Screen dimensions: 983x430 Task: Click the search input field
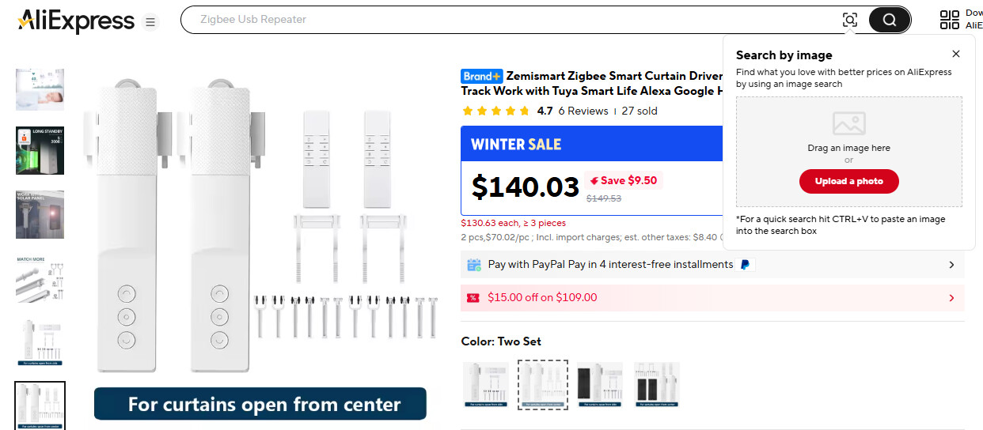point(514,20)
